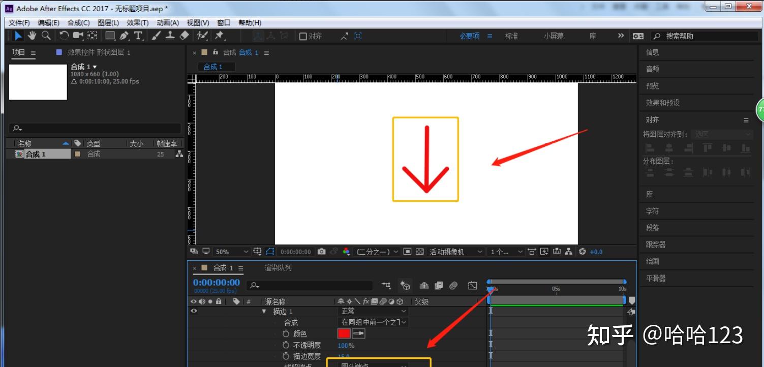The image size is (764, 367).
Task: Open the Graph Editor
Action: (x=473, y=286)
